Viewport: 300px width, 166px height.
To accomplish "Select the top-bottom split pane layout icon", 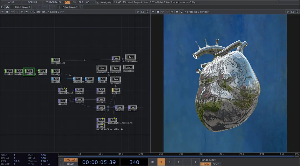I will (x=44, y=7).
